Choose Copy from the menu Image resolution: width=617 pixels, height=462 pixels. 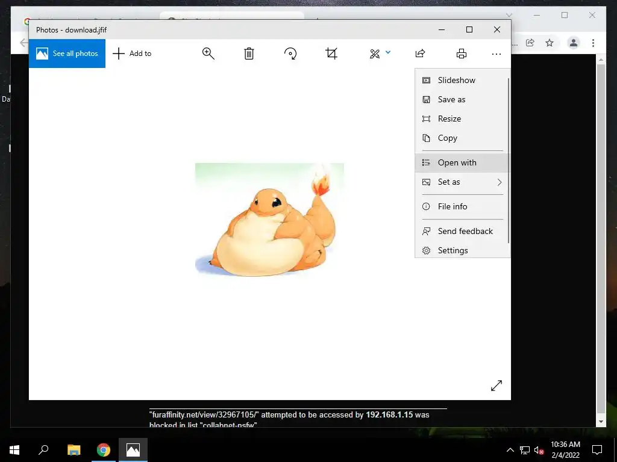462,138
